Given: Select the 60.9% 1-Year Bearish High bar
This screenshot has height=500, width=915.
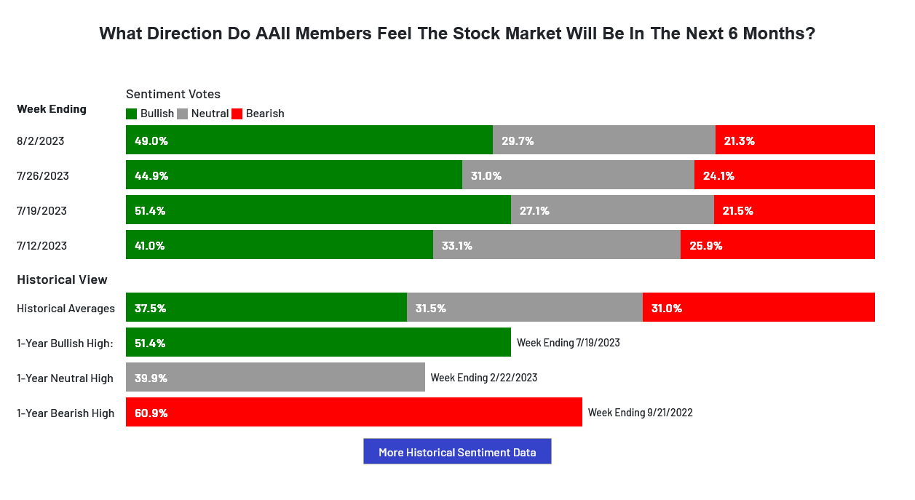Looking at the screenshot, I should (x=354, y=413).
